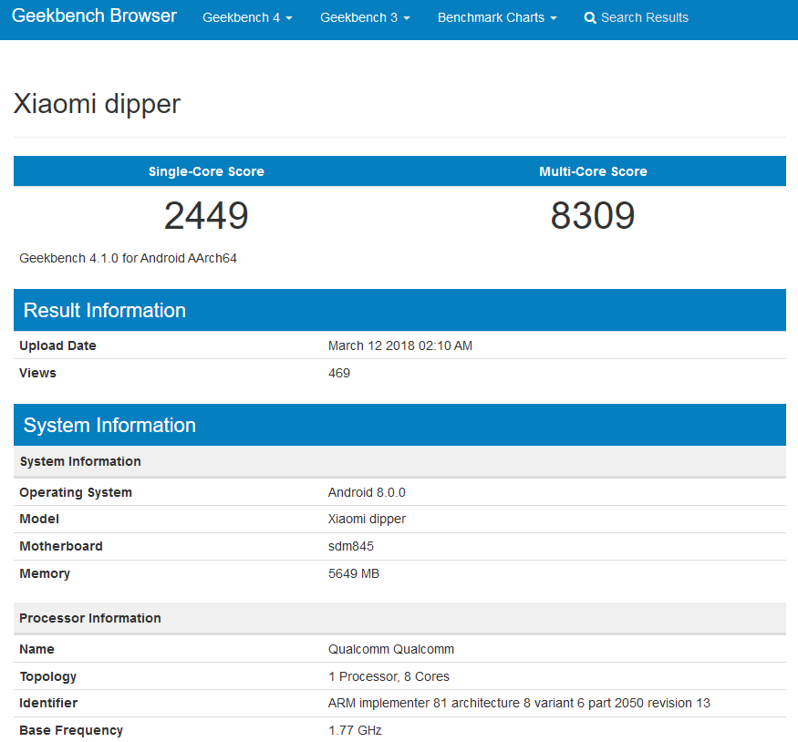Image resolution: width=798 pixels, height=742 pixels.
Task: Select the upload date March 12 2018 02:10 AM
Action: tap(400, 345)
